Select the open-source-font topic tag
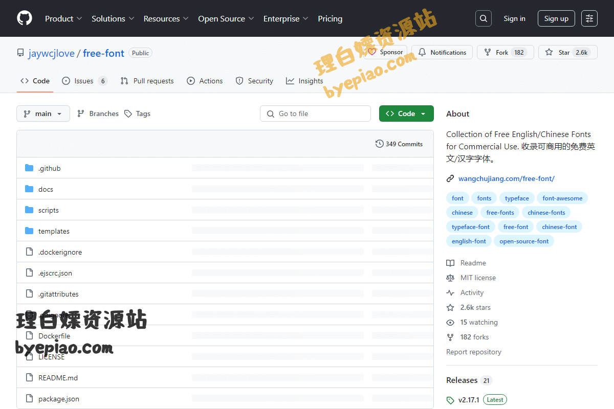614x409 pixels. [524, 241]
